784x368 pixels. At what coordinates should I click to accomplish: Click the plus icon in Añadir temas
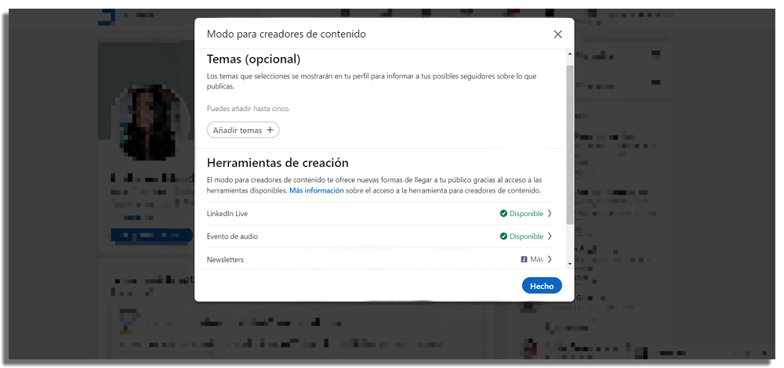pos(270,130)
